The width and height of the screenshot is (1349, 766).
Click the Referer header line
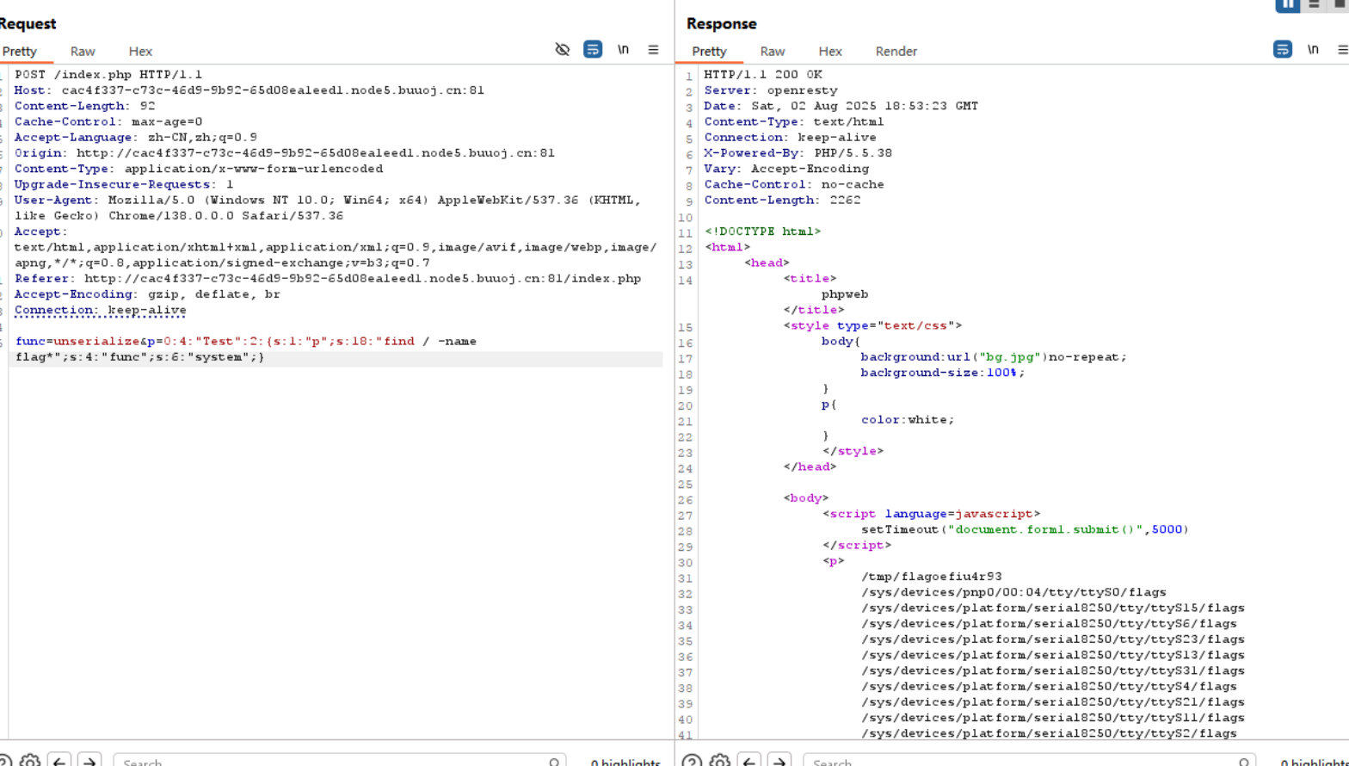click(328, 279)
